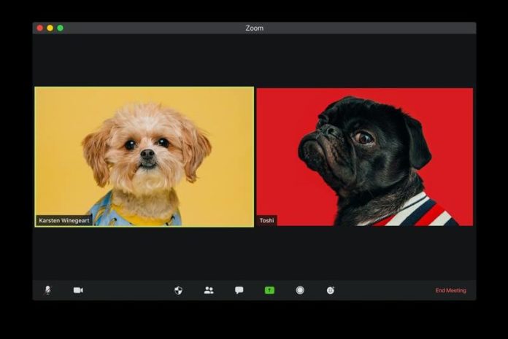Click the red End Meeting button
The width and height of the screenshot is (508, 339).
tap(450, 291)
